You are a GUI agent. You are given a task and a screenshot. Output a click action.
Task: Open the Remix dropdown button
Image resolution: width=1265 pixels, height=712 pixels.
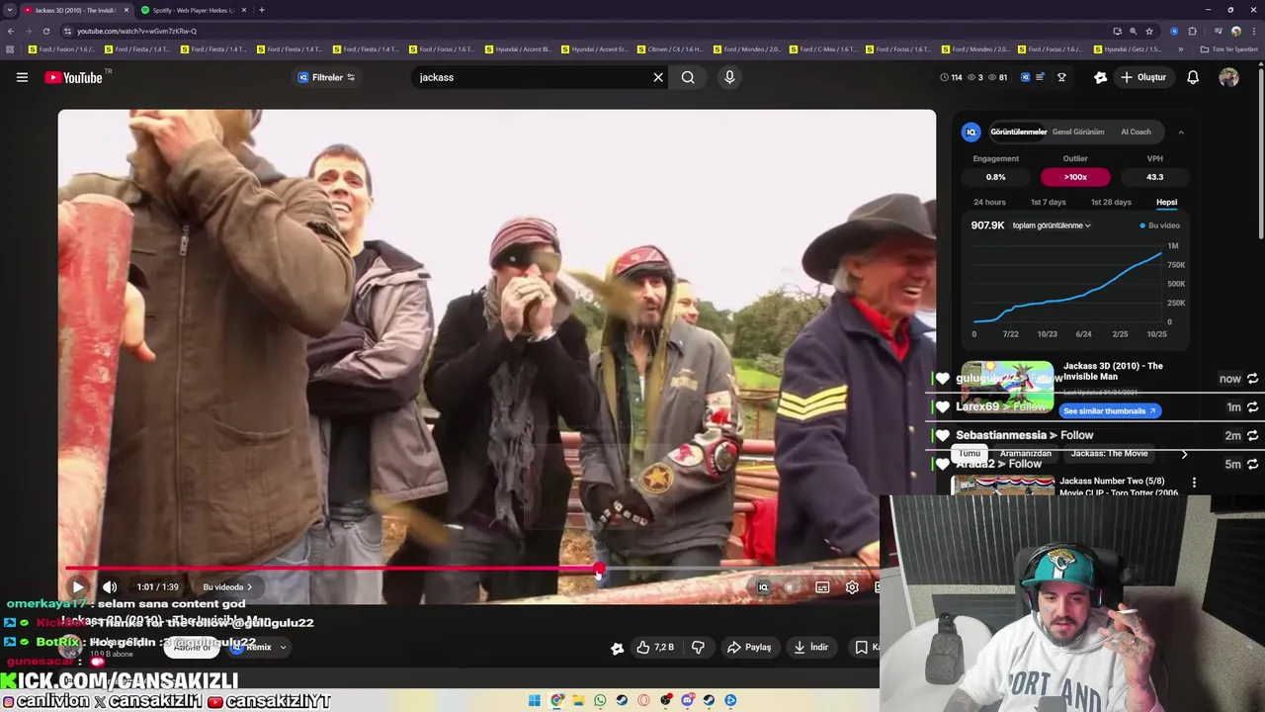pos(261,648)
